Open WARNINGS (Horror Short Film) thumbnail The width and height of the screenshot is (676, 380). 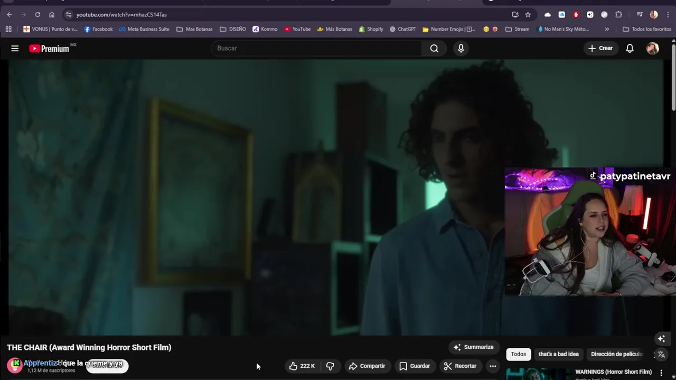[x=539, y=374]
